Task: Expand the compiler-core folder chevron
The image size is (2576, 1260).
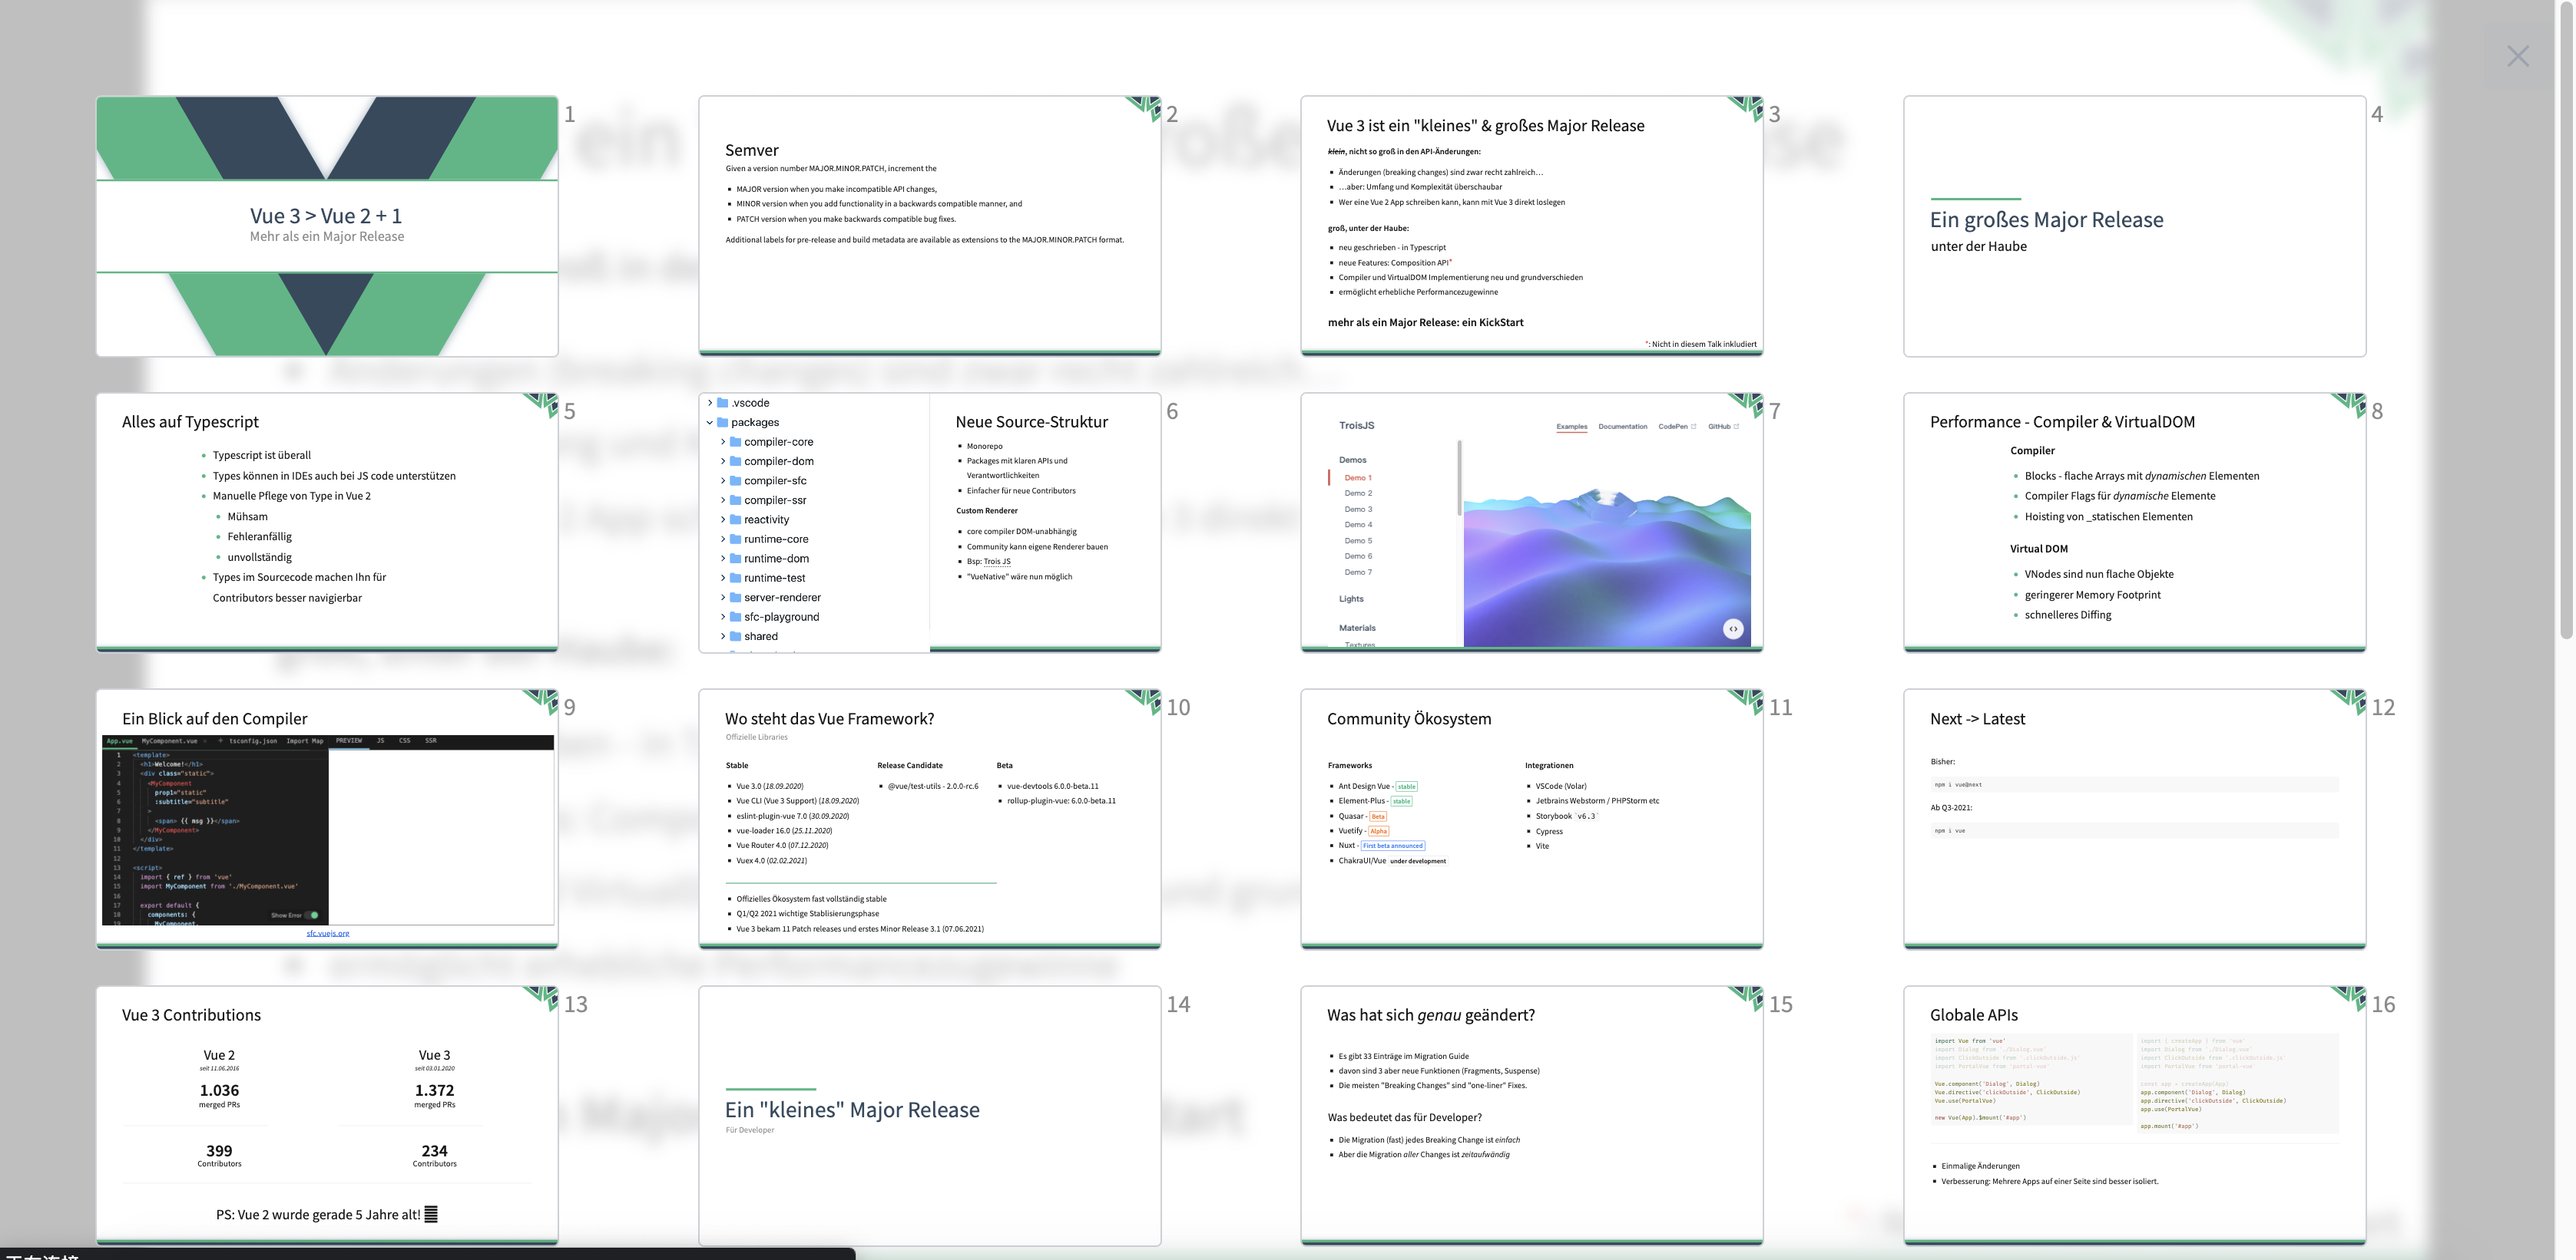Action: coord(723,442)
